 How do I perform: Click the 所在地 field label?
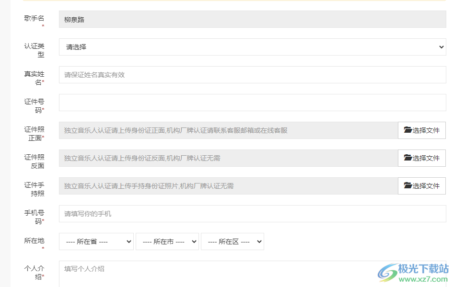[x=35, y=241]
